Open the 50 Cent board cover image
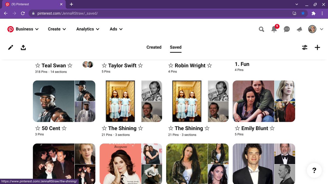 click(x=64, y=101)
